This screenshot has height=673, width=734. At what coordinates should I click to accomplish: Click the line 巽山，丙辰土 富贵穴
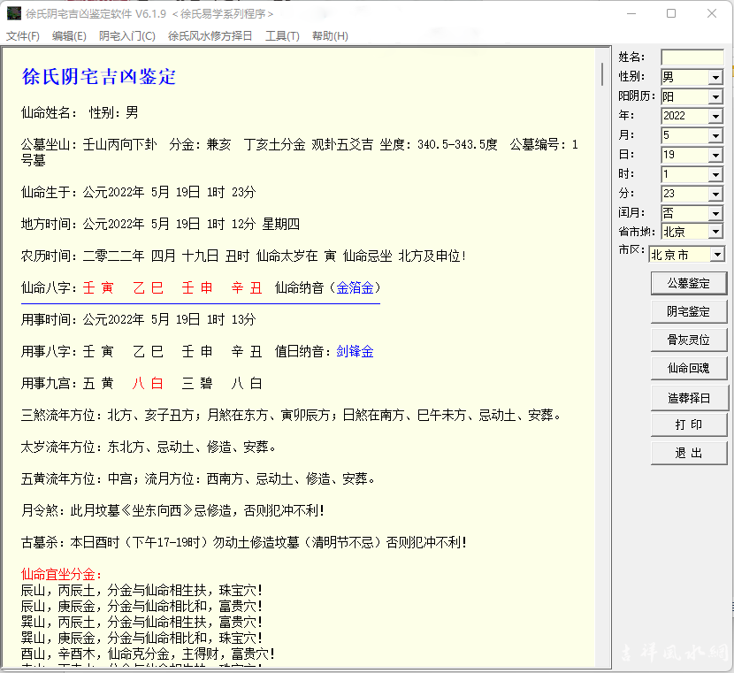[141, 622]
